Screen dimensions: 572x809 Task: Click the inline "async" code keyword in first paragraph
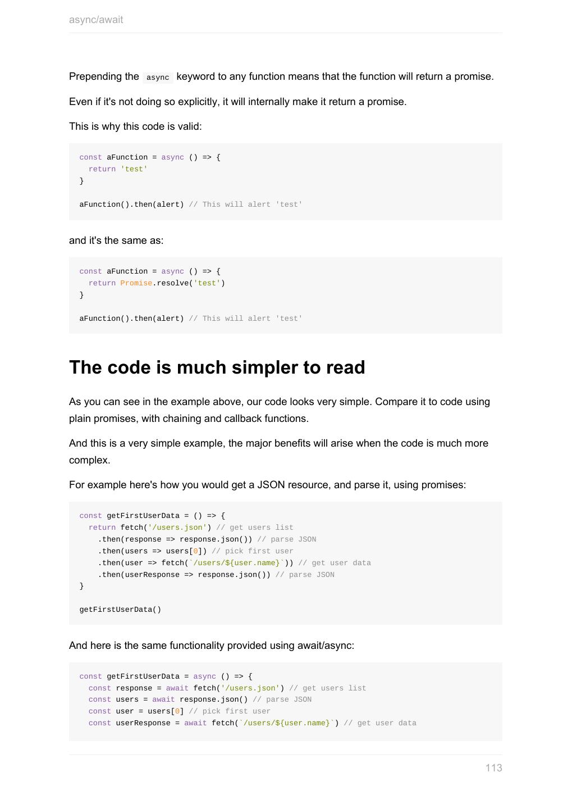coord(158,78)
